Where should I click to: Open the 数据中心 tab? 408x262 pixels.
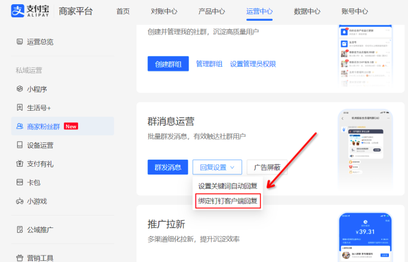(307, 11)
